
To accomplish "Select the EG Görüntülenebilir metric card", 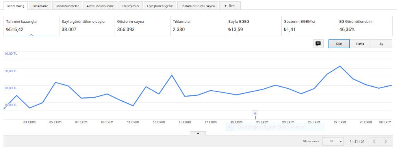I will coord(365,26).
